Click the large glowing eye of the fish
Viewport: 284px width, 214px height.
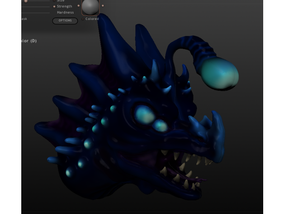point(144,114)
